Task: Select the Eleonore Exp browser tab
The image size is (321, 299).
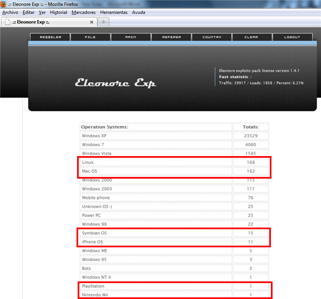Action: pyautogui.click(x=49, y=22)
